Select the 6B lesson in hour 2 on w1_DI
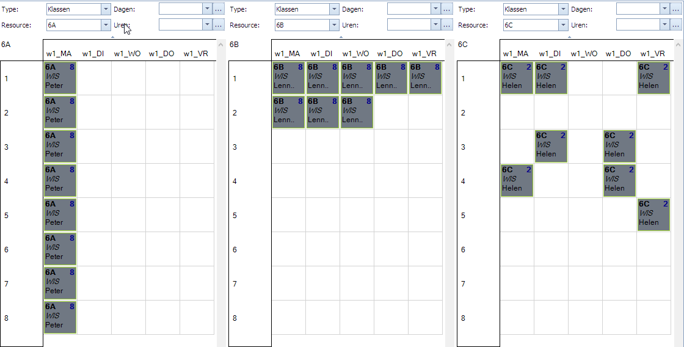 tap(322, 112)
